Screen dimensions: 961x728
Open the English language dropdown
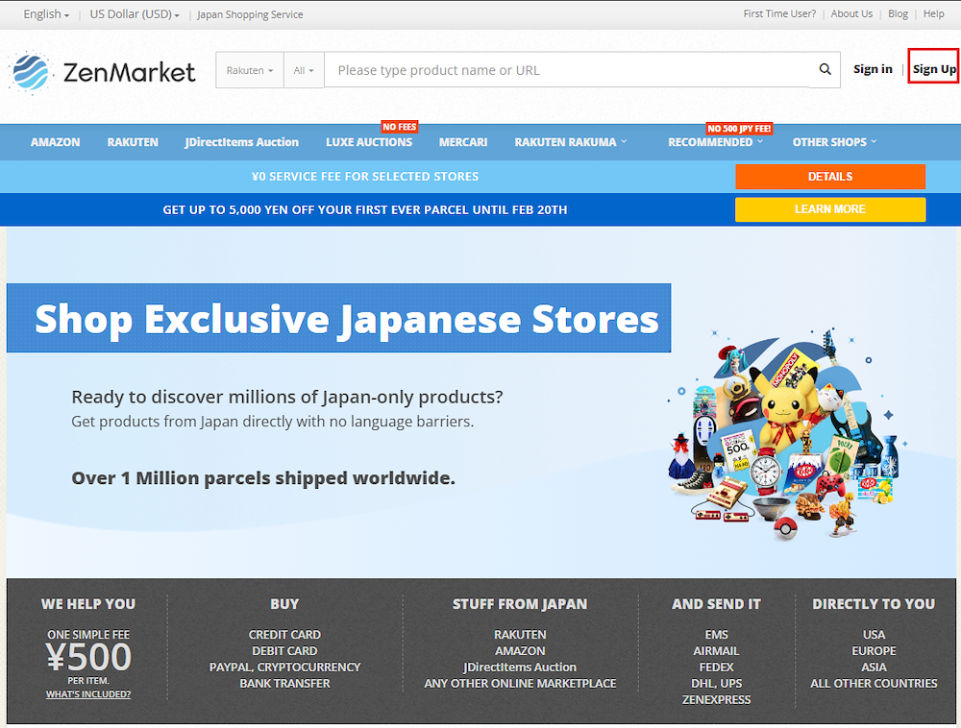(46, 14)
